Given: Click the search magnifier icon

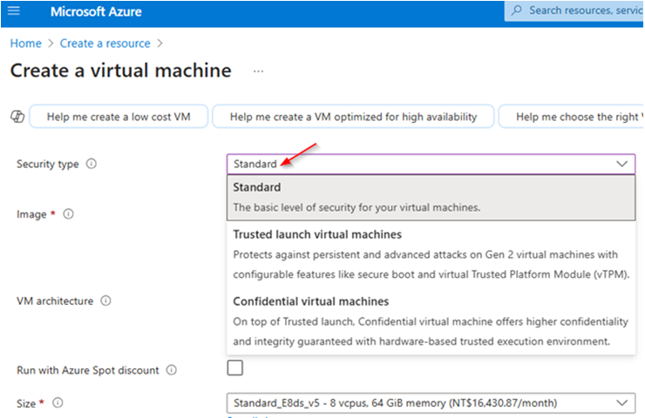Looking at the screenshot, I should (517, 10).
